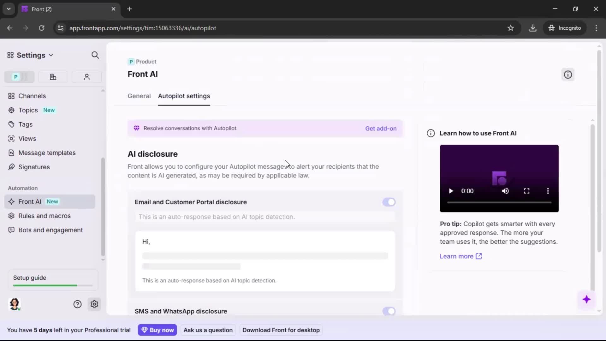The image size is (606, 341).
Task: Click the bookmark star in address bar
Action: (511, 28)
